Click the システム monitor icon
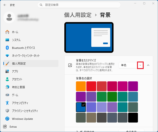The image size is (158, 132). 7,40
